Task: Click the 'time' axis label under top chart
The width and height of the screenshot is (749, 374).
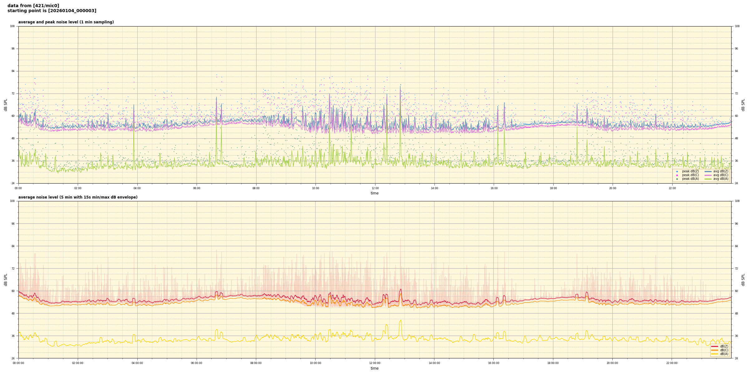Action: point(374,193)
